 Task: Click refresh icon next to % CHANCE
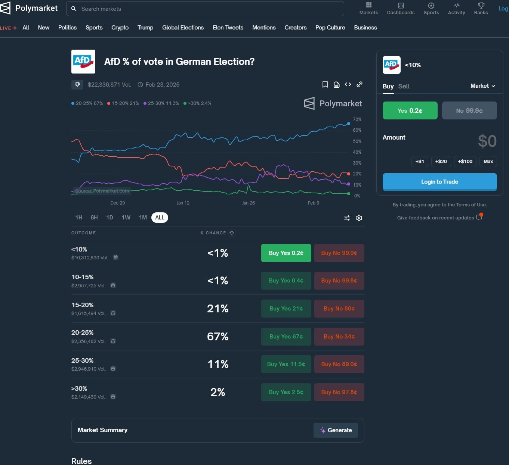coord(232,233)
